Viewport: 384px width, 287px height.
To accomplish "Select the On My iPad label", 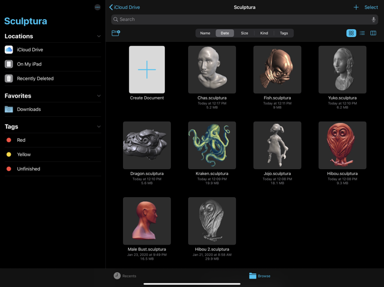I will [x=29, y=64].
